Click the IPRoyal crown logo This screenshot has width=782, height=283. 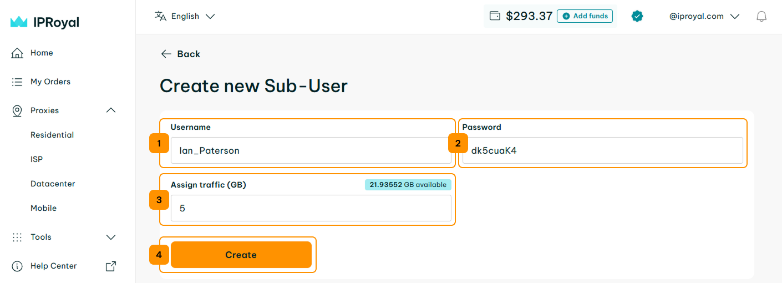pos(19,22)
